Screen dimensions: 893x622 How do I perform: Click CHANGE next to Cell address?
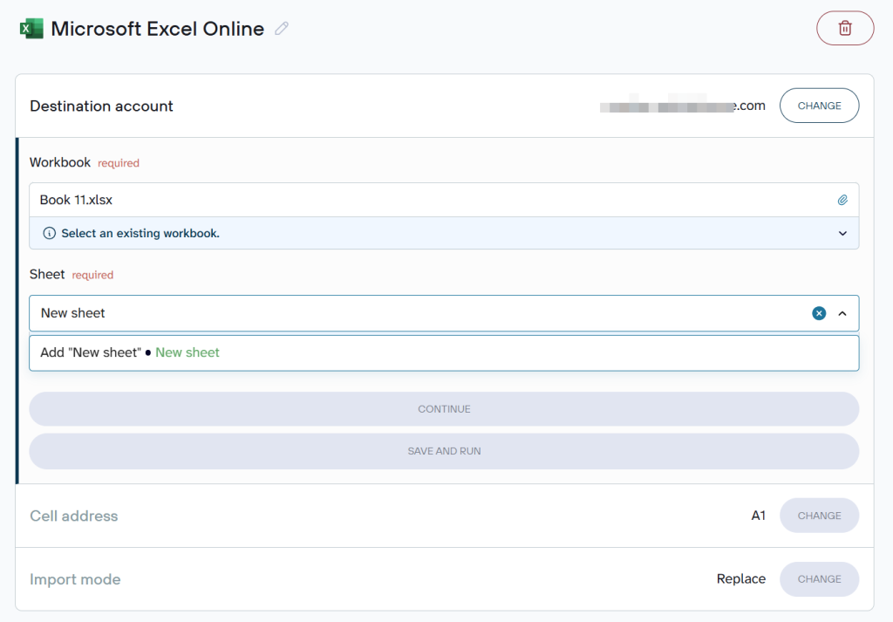(819, 516)
